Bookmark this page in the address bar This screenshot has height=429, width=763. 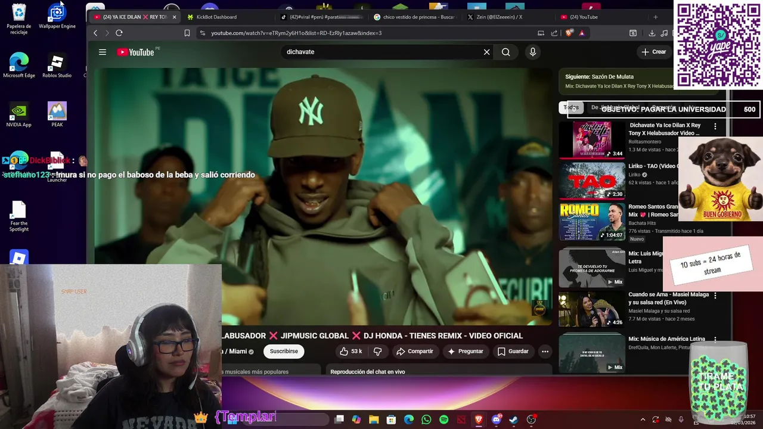pos(187,33)
